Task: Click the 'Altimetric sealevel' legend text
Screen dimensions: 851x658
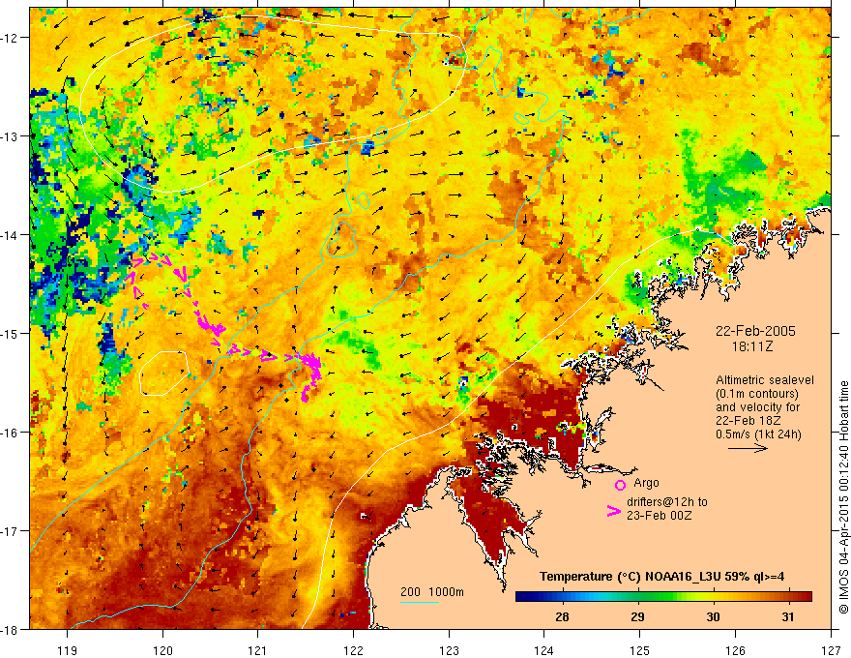Action: 765,380
